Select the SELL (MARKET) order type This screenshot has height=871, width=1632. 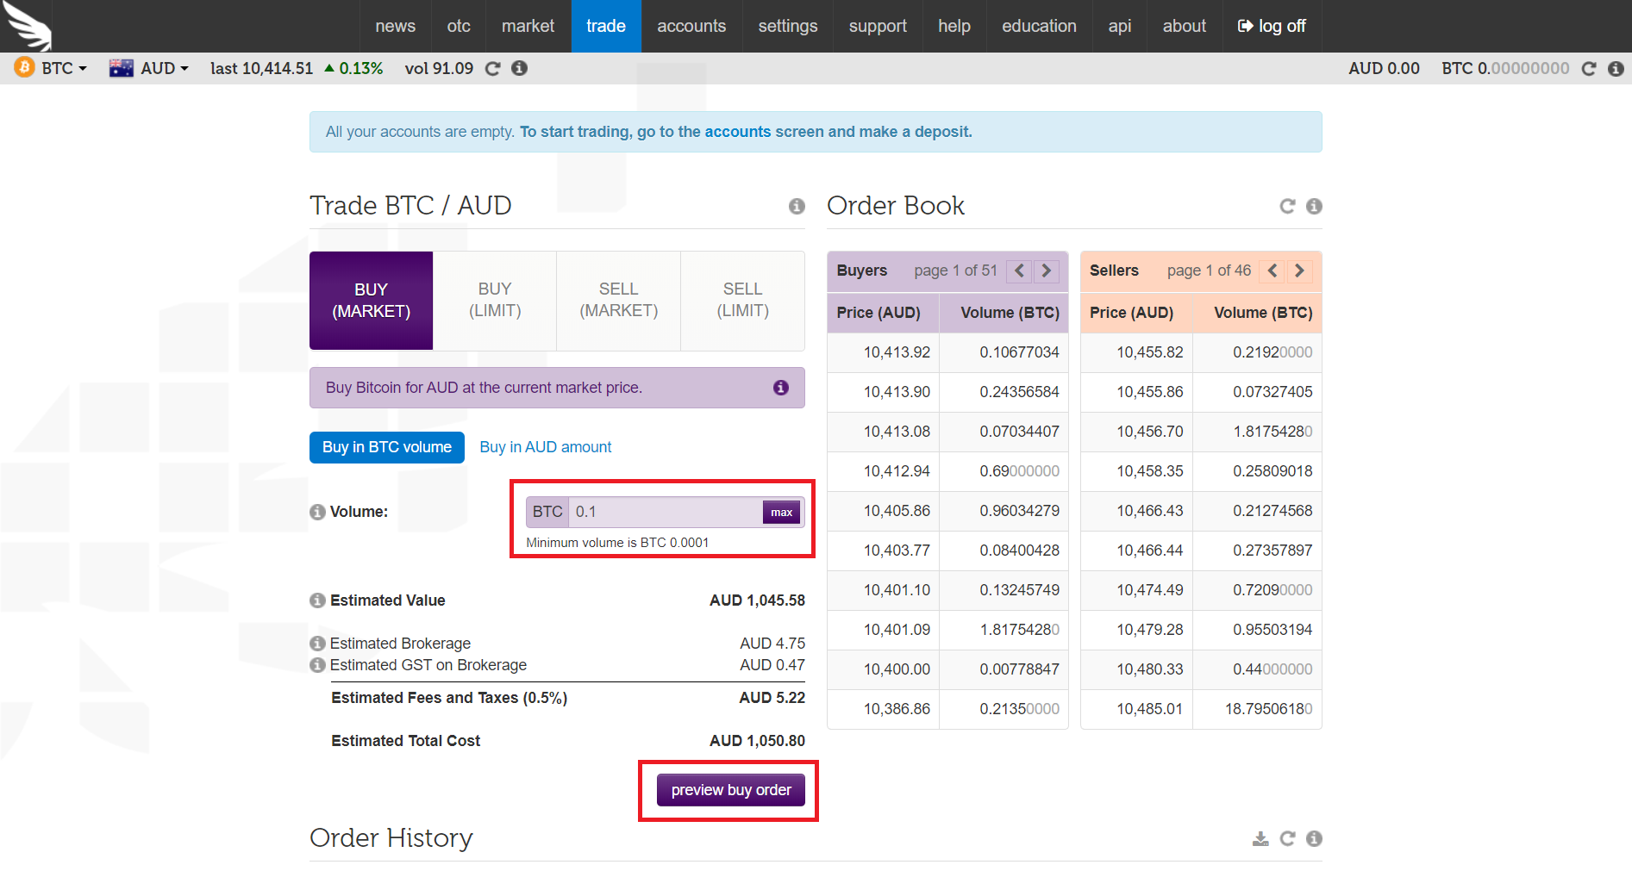coord(618,301)
